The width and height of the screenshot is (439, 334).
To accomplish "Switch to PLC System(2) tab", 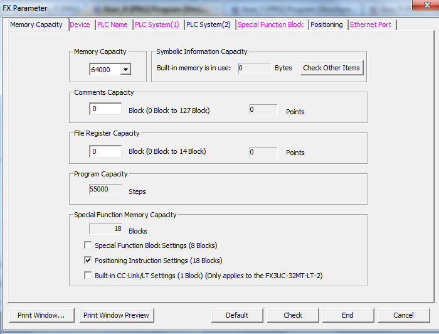I will (x=208, y=24).
